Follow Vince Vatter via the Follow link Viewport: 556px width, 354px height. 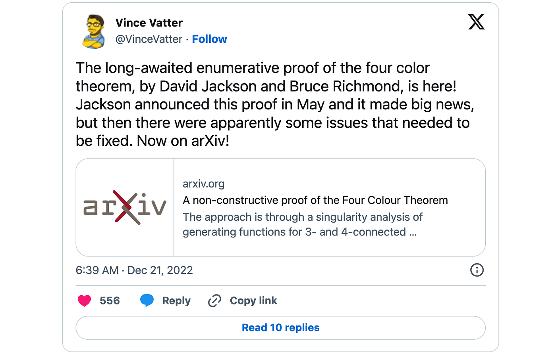[x=209, y=39]
